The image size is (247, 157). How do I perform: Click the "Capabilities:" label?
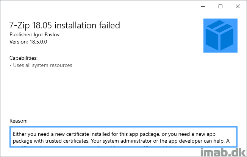(23, 58)
